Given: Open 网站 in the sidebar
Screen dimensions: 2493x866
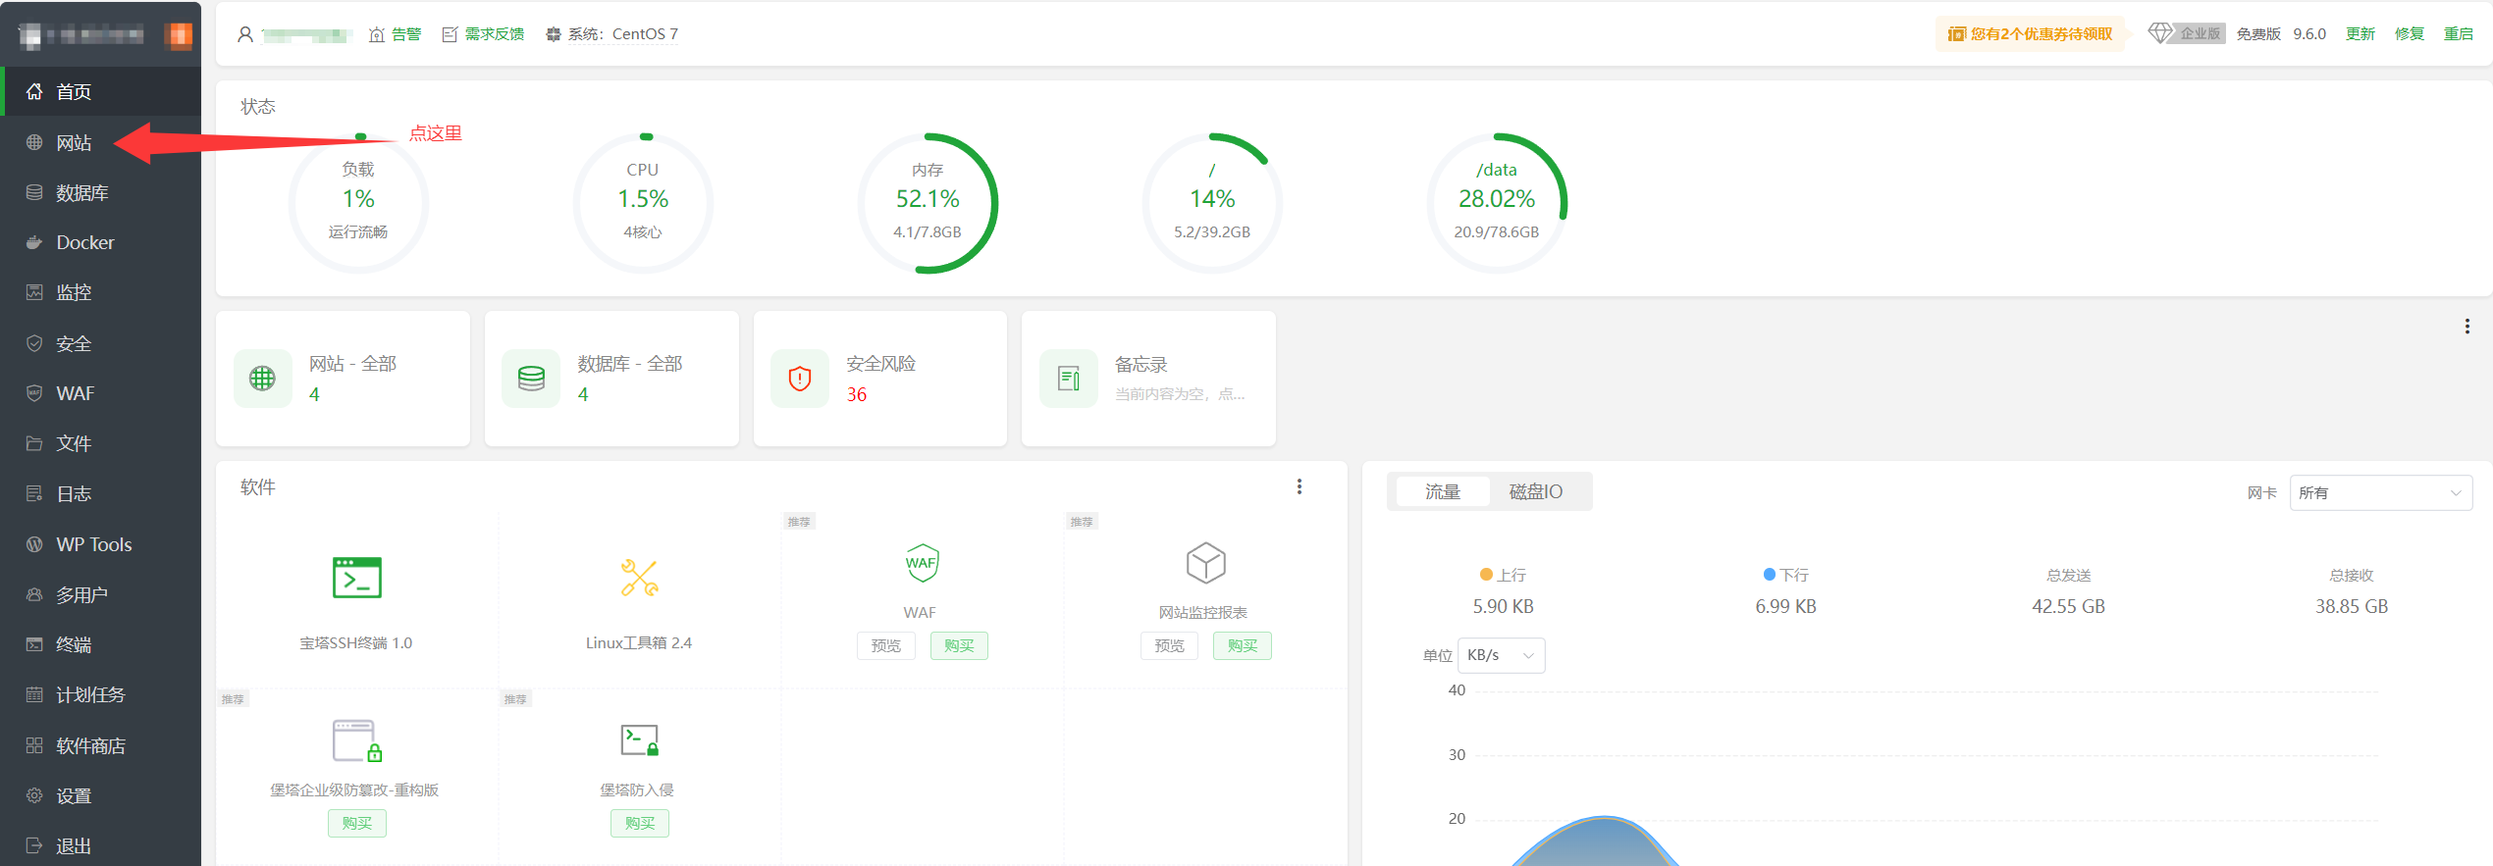Looking at the screenshot, I should [x=74, y=143].
